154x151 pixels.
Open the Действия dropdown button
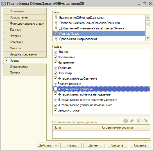[48, 145]
